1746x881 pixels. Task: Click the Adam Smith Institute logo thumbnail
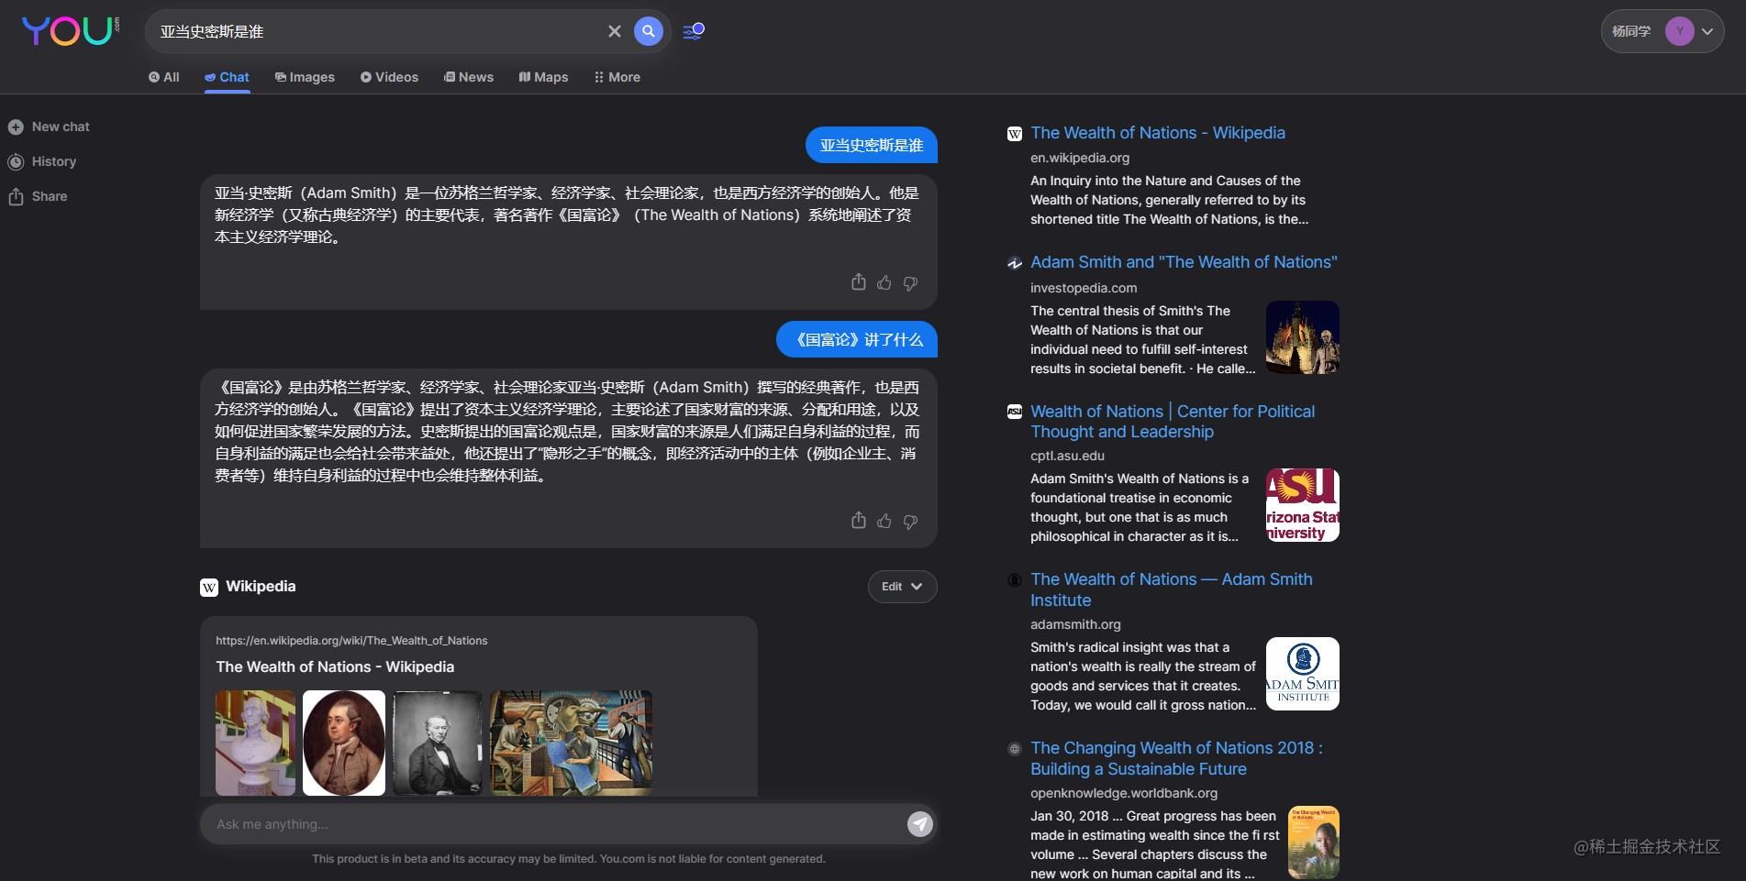coord(1303,674)
